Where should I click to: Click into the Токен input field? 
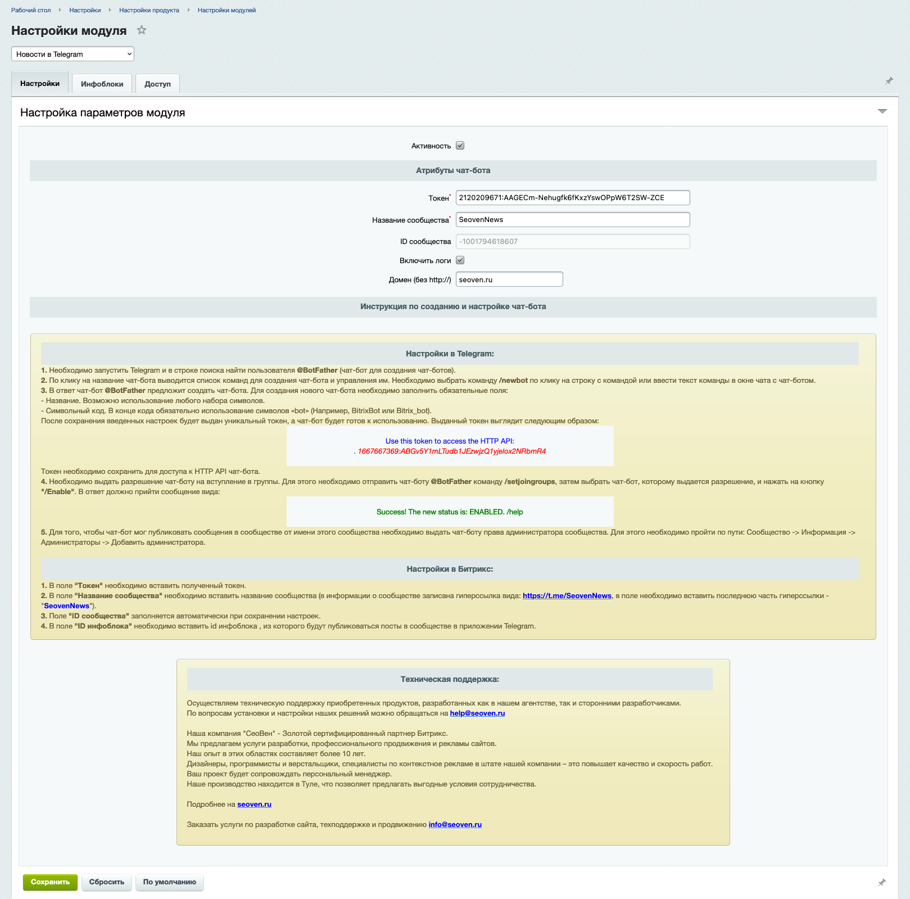click(572, 198)
